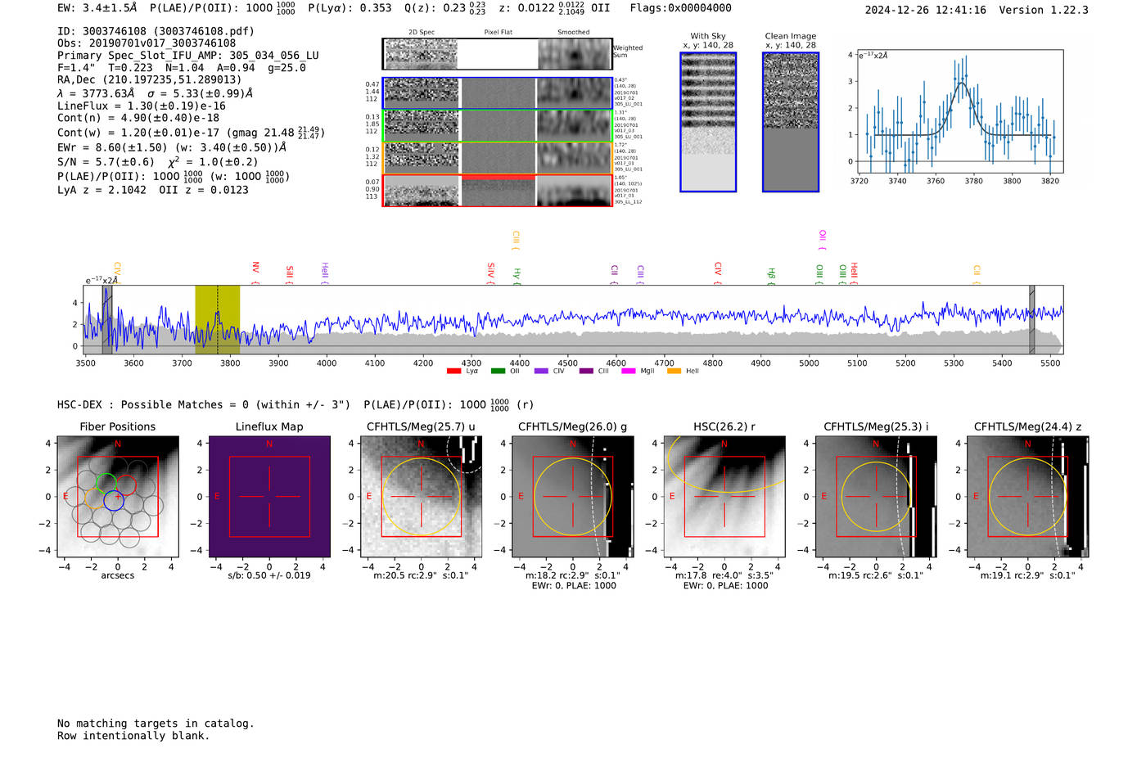The image size is (1146, 780).
Task: Click the 'Primary Spec_Slot_IFU_AMP: 305_034_056_LU' line
Action: (x=188, y=56)
